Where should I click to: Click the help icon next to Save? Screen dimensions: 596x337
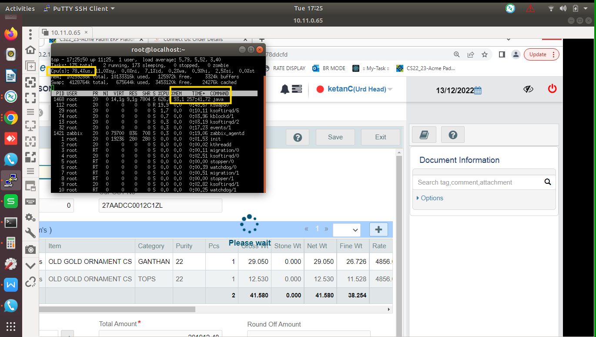tap(298, 137)
